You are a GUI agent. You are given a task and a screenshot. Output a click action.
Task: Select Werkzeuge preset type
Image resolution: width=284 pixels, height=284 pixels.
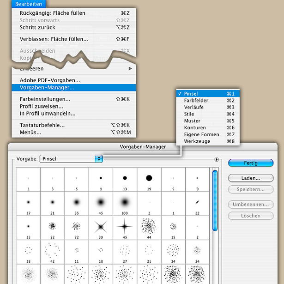coord(208,141)
